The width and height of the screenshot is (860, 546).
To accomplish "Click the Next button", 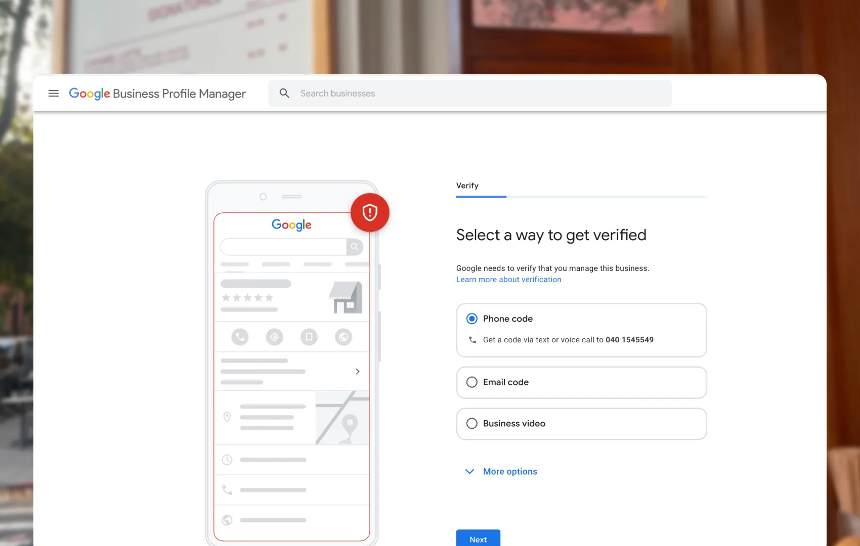I will (478, 538).
